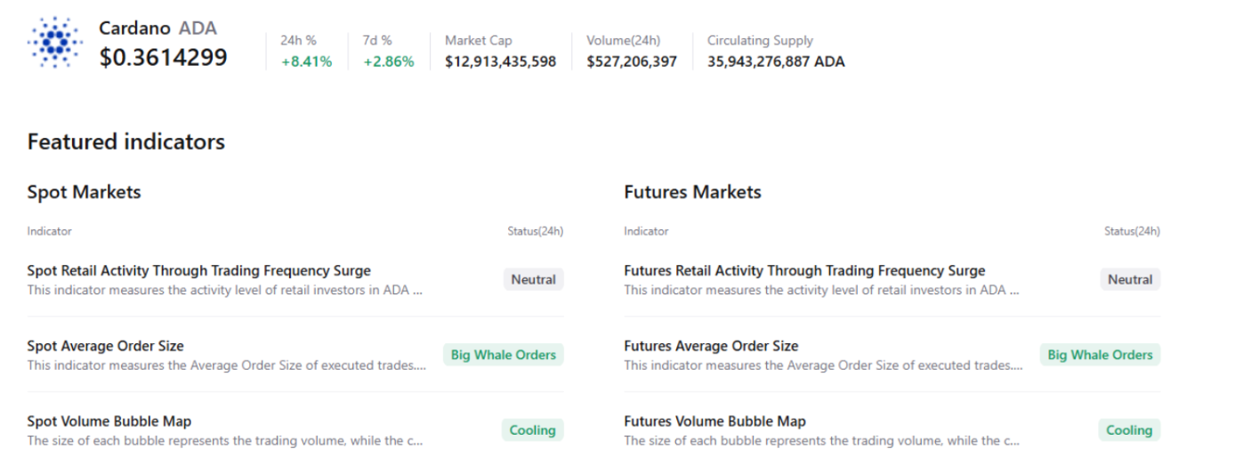Click the Cooling badge for Spot Volume
This screenshot has width=1251, height=465.
point(532,430)
